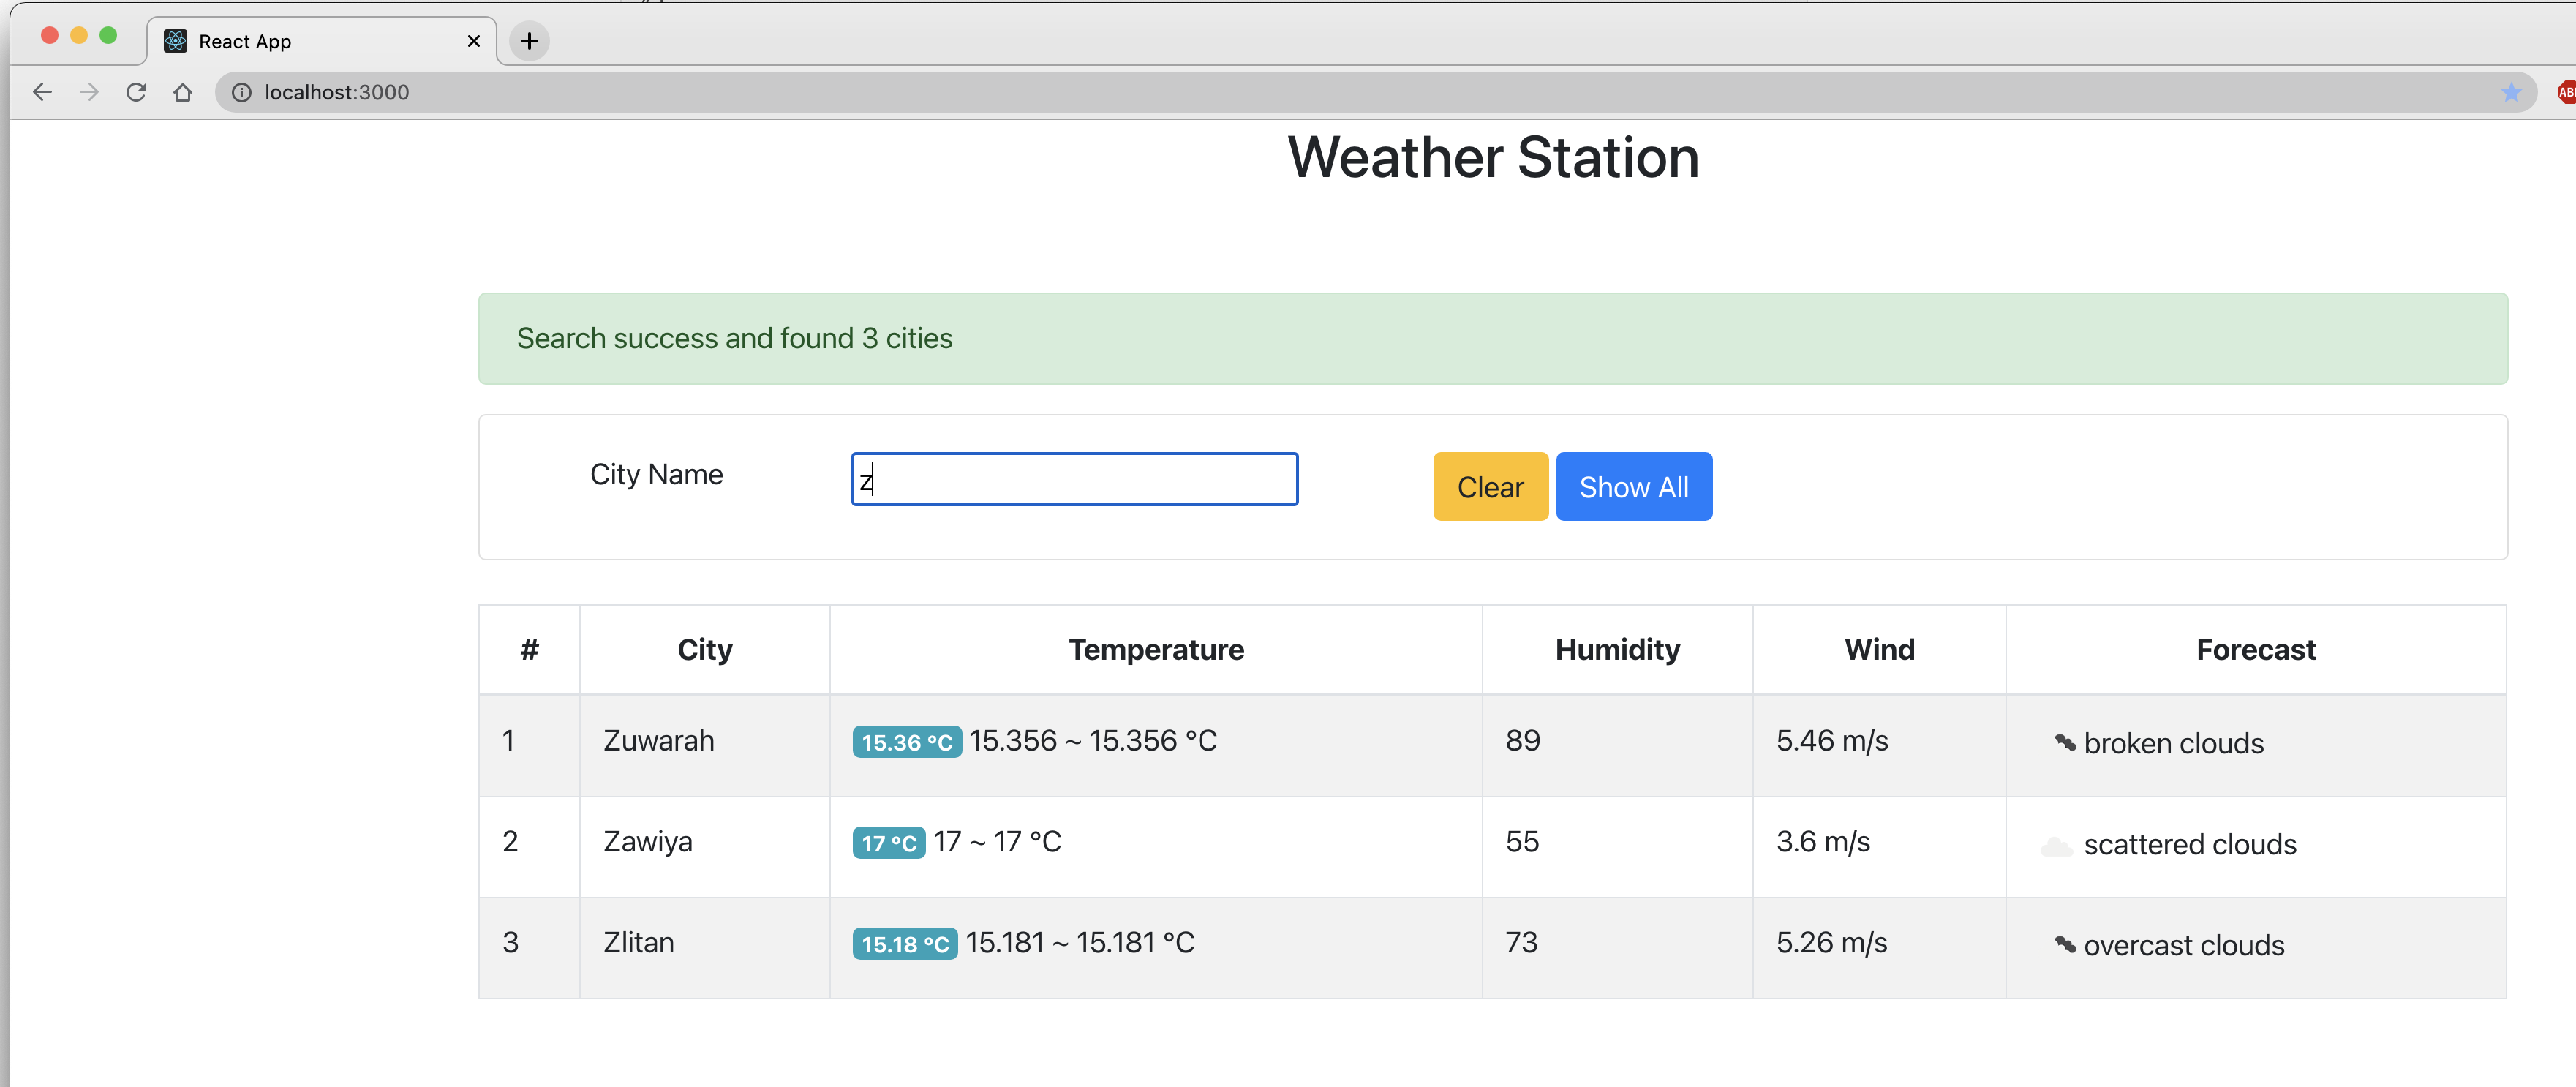The image size is (2576, 1087).
Task: Click the browser address bar
Action: pyautogui.click(x=800, y=92)
